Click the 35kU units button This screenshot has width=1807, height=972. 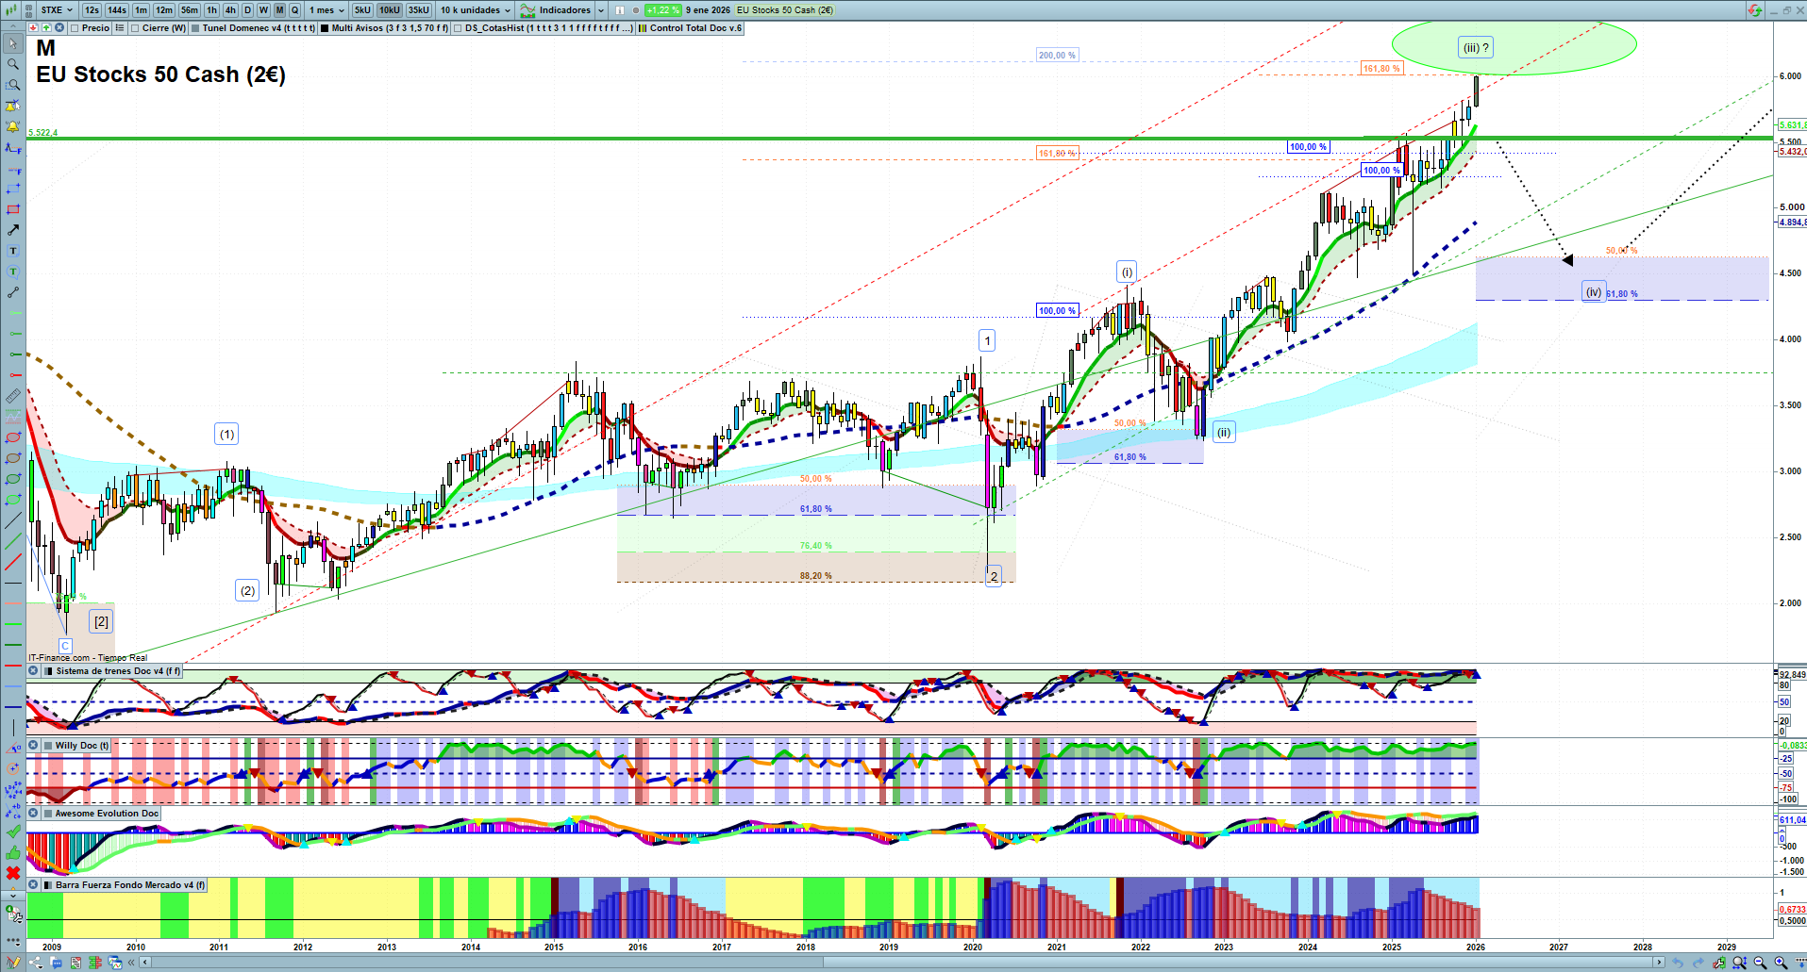click(419, 10)
